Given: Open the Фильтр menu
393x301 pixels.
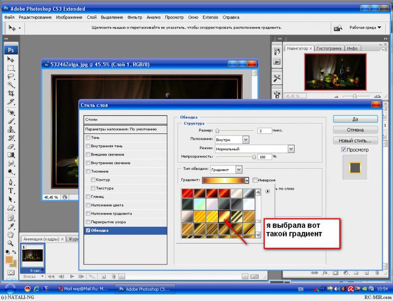Looking at the screenshot, I should pos(135,17).
